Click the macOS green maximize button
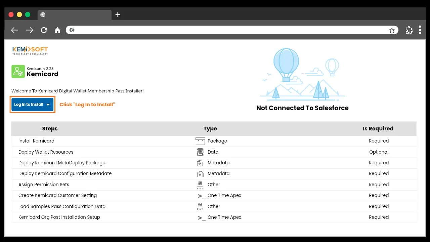The height and width of the screenshot is (242, 430). [28, 14]
